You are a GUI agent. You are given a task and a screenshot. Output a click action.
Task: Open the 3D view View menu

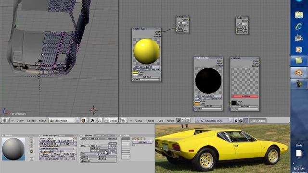click(x=20, y=121)
